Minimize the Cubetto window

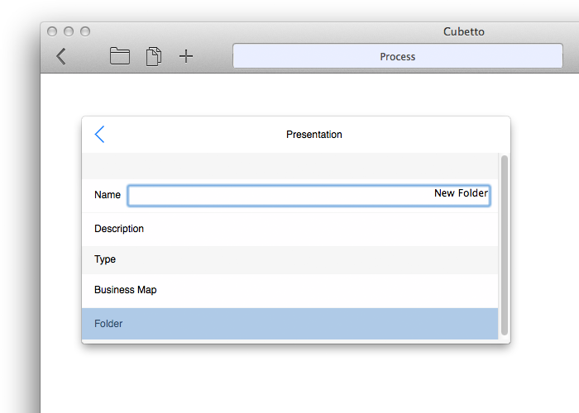(x=69, y=31)
